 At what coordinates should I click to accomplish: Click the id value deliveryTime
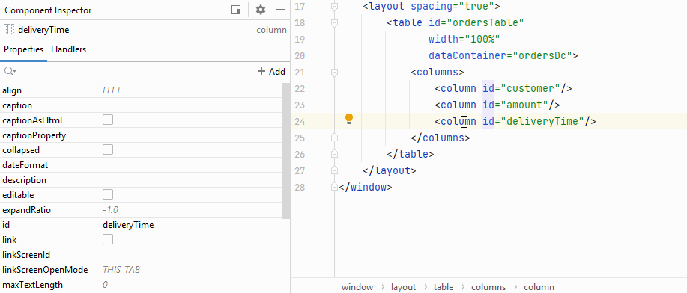[x=128, y=225]
